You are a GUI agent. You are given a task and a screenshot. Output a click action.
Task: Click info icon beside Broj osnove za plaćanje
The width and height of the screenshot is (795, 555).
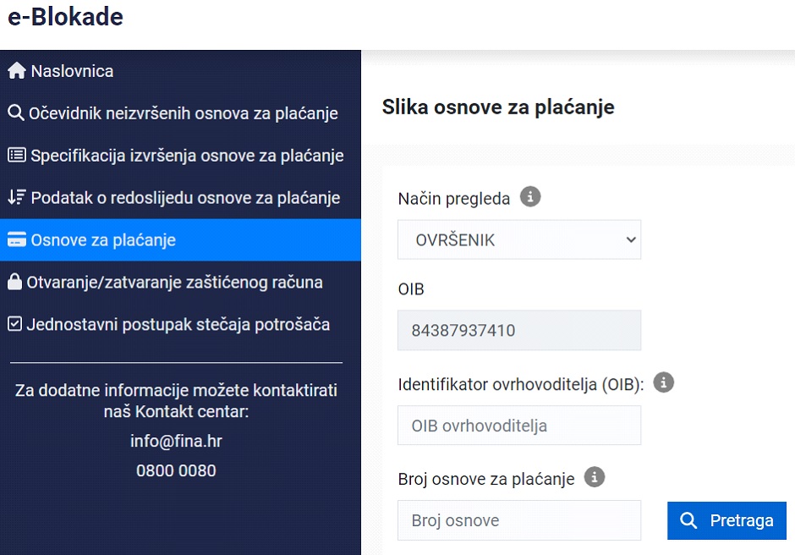[x=595, y=477]
